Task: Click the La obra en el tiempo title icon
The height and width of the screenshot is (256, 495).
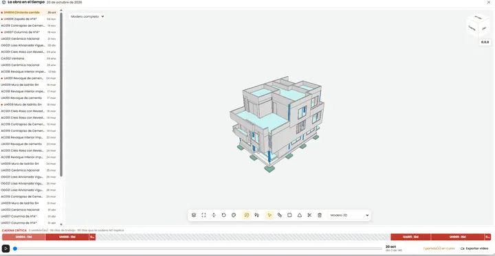Action: point(4,2)
